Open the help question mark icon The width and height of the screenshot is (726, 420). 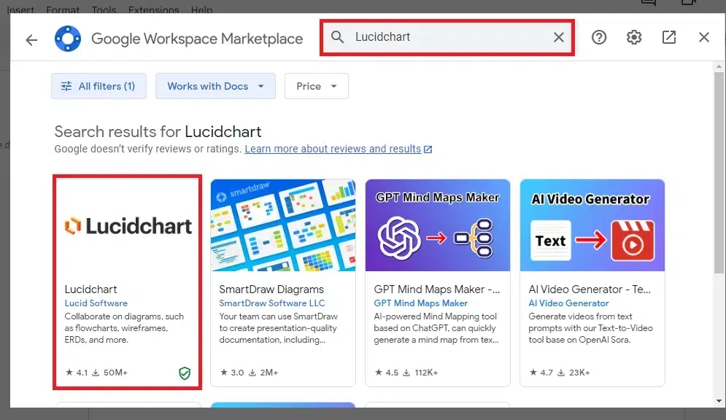click(x=598, y=37)
